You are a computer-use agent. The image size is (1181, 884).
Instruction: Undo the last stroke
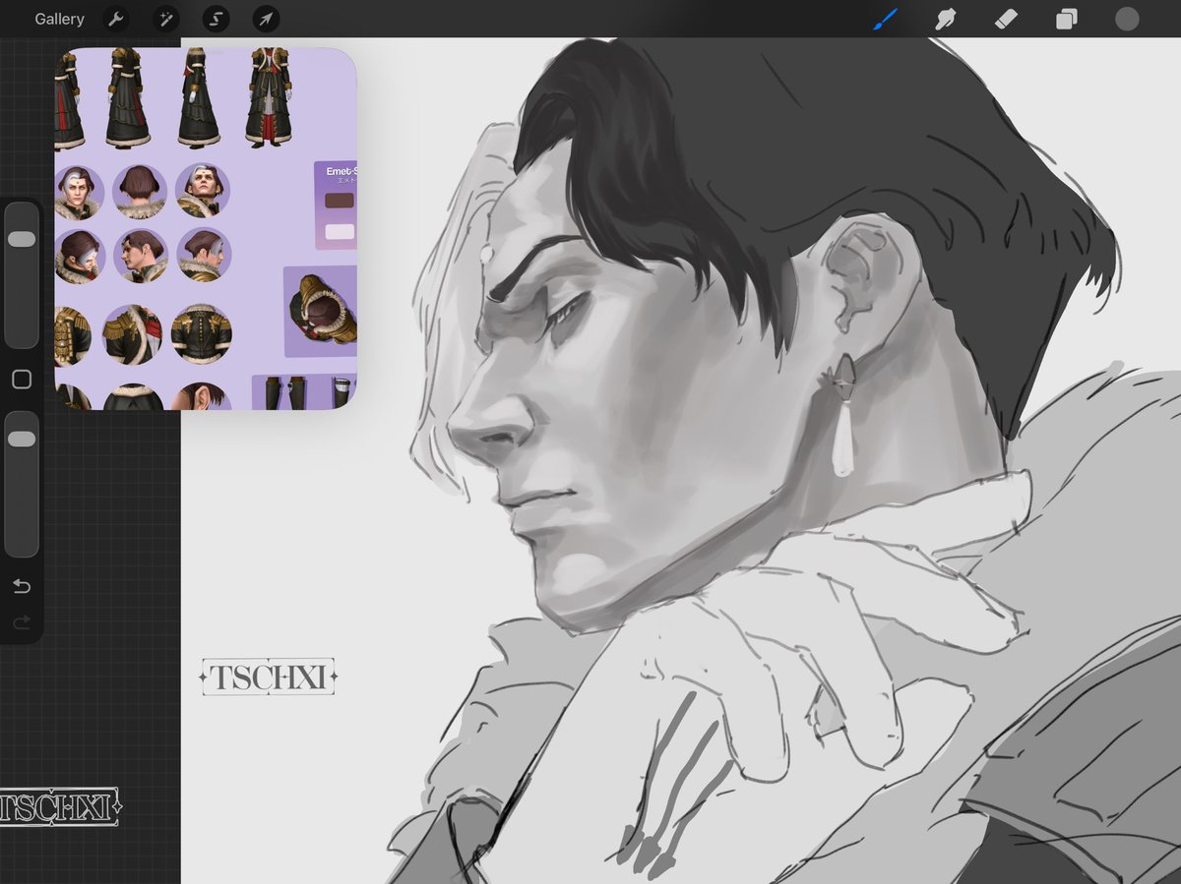pyautogui.click(x=22, y=587)
